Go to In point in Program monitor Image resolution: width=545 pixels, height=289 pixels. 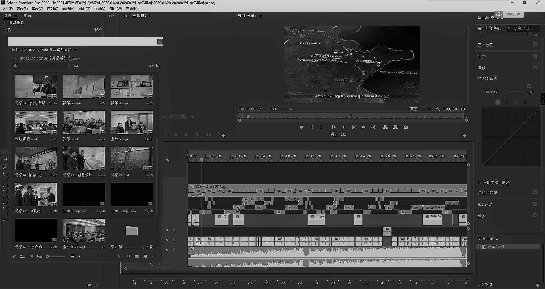[334, 127]
